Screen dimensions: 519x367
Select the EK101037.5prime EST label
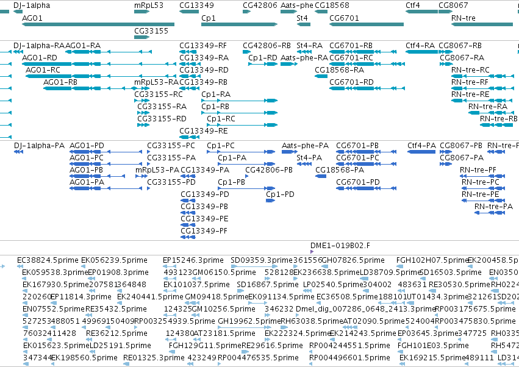tap(196, 285)
